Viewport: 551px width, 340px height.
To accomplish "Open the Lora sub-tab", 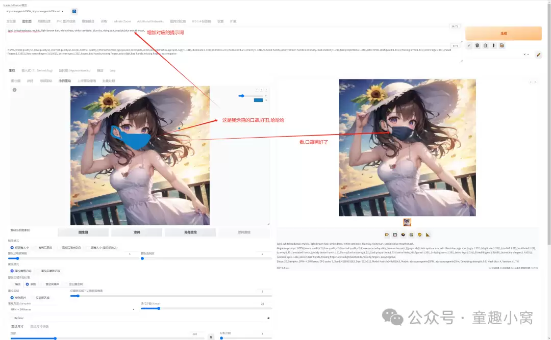I will (x=112, y=70).
